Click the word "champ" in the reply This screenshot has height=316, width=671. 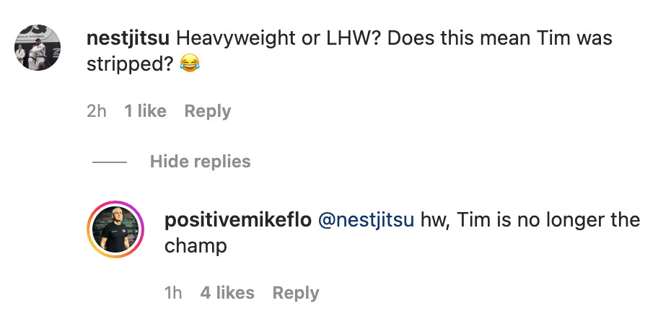[x=196, y=246]
